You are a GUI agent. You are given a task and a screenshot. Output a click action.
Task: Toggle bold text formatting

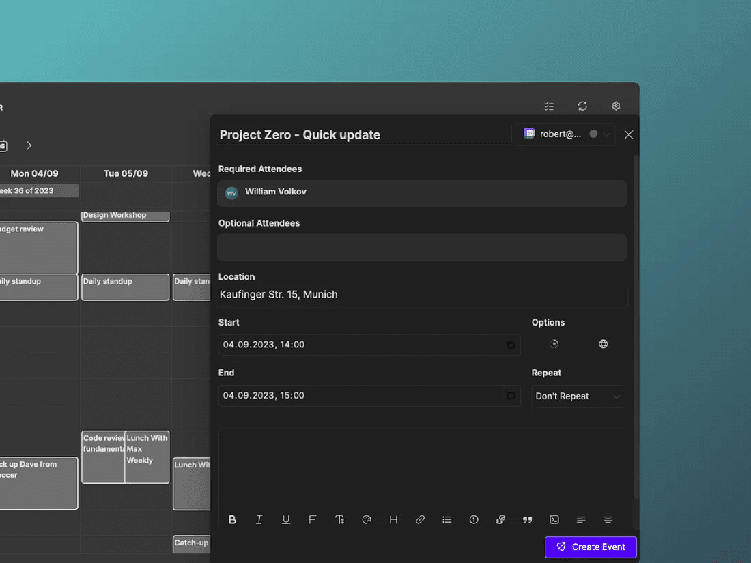click(x=232, y=519)
